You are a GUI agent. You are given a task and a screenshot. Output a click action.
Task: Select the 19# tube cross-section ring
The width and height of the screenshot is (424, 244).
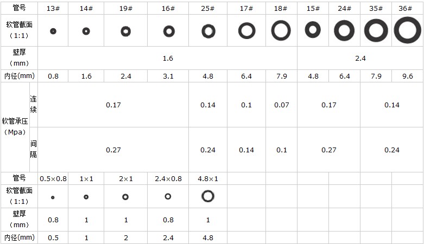[125, 31]
